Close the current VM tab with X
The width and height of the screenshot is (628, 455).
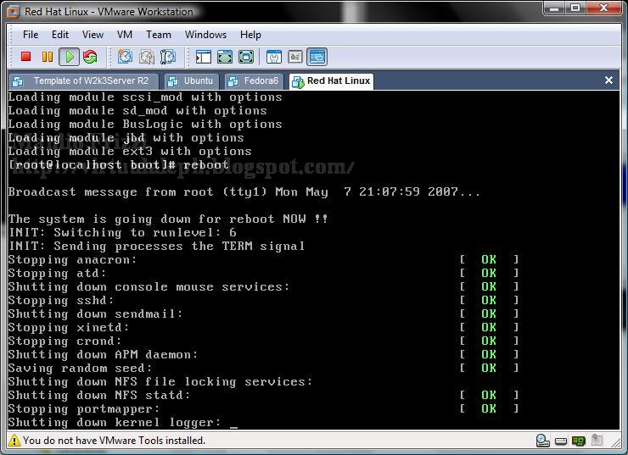(x=608, y=80)
